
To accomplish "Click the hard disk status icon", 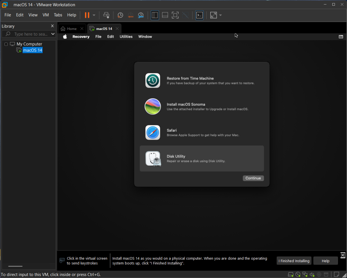I will coord(290,275).
